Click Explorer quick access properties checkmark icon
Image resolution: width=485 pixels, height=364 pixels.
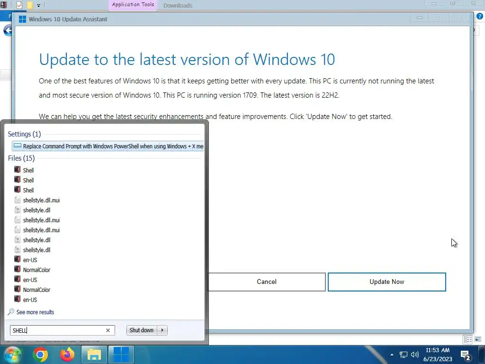19,5
